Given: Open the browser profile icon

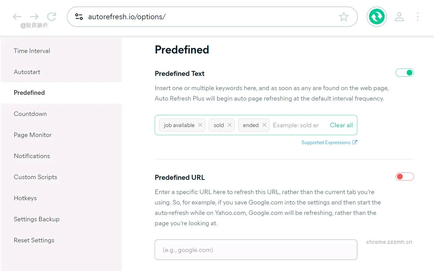Looking at the screenshot, I should tap(399, 16).
